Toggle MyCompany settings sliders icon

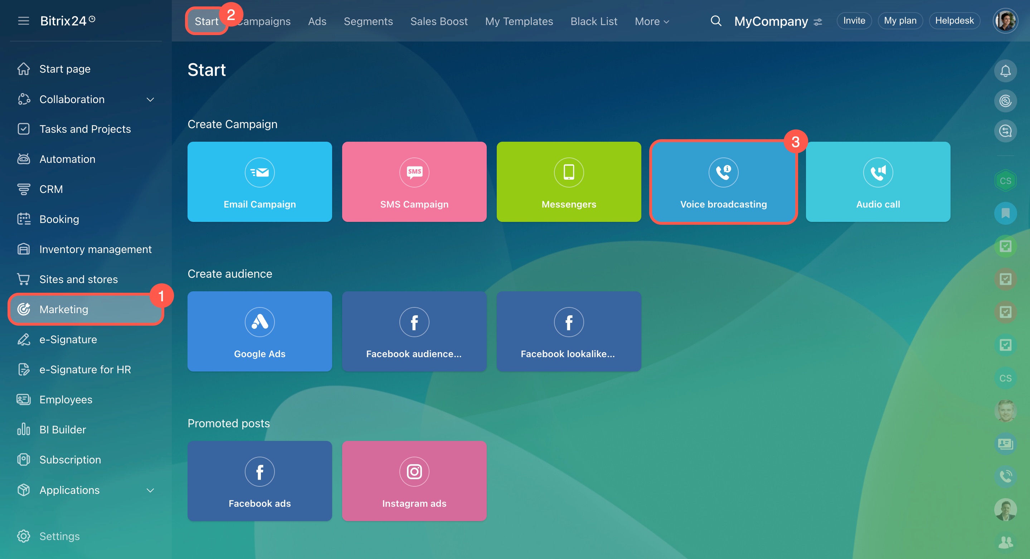click(818, 22)
